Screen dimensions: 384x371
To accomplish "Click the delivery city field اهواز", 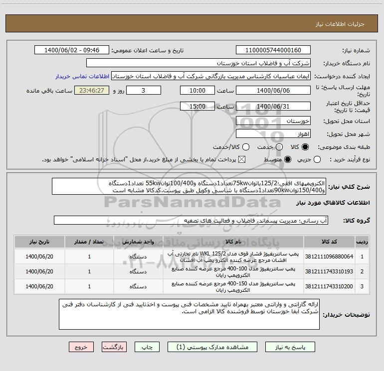I will coord(273,134).
